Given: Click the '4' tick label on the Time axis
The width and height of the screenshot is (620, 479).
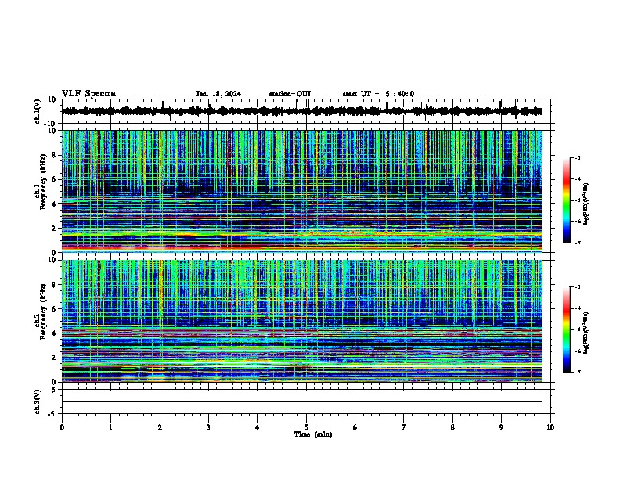Looking at the screenshot, I should click(258, 427).
